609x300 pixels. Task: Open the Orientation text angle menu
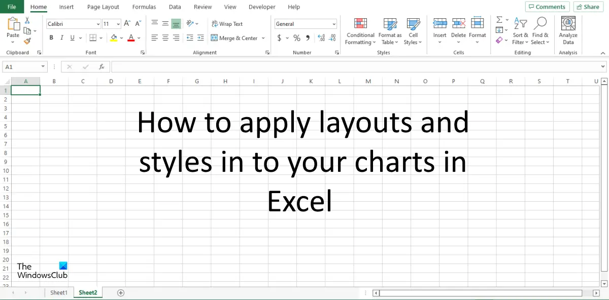coord(192,23)
